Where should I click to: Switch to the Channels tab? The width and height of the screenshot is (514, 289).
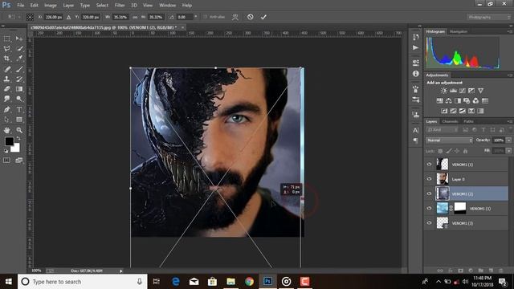click(x=450, y=121)
